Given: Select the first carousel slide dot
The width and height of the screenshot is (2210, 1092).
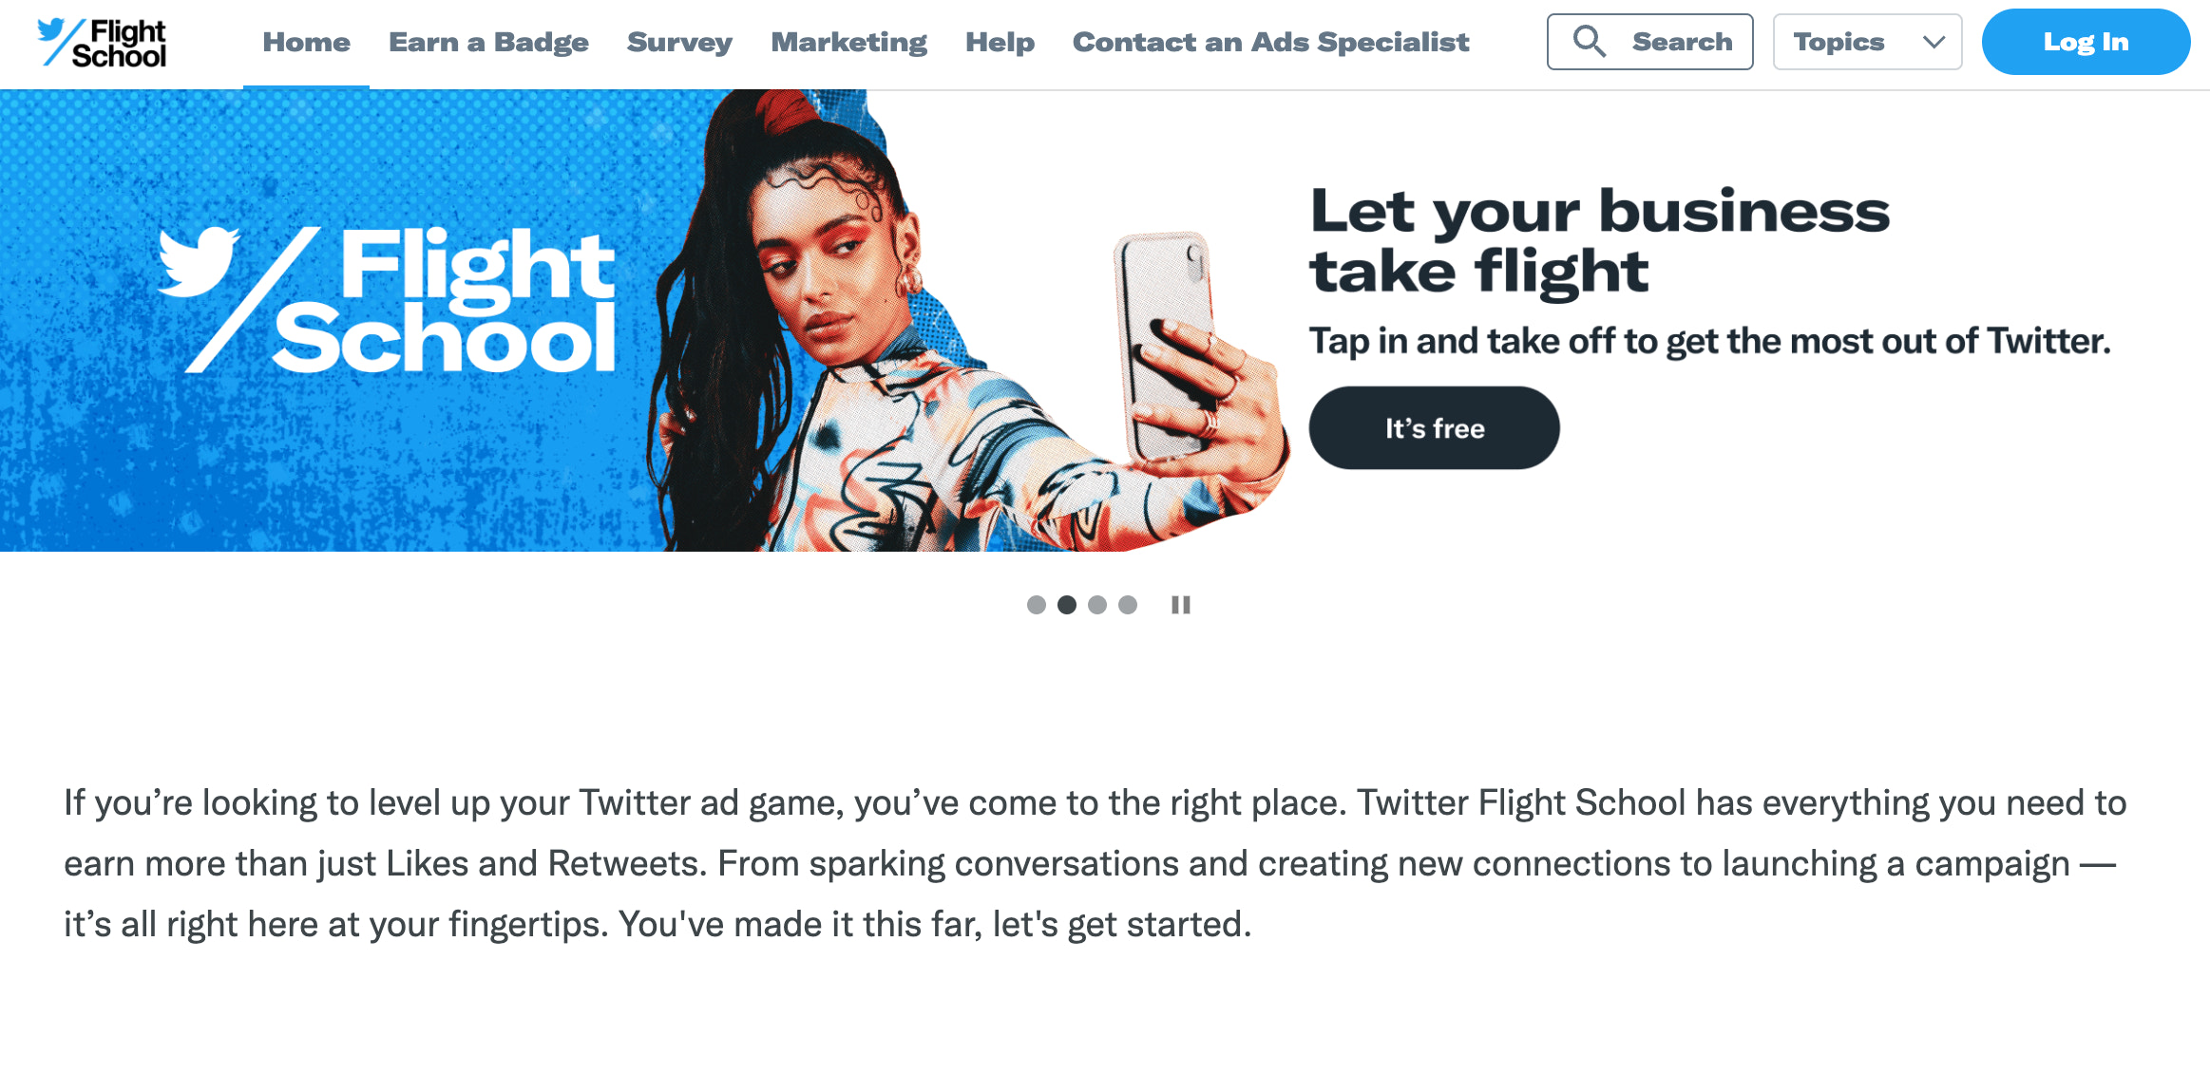Looking at the screenshot, I should tap(1037, 605).
